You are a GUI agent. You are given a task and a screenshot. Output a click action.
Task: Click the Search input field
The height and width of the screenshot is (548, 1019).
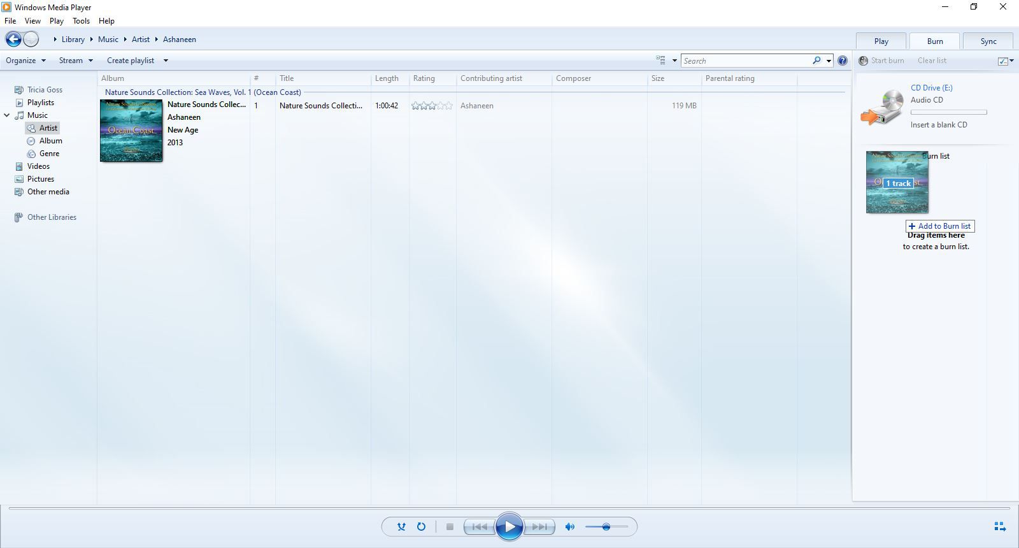coord(746,61)
